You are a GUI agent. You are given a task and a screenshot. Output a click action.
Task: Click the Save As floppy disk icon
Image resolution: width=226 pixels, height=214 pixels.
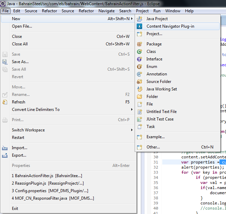(5, 62)
